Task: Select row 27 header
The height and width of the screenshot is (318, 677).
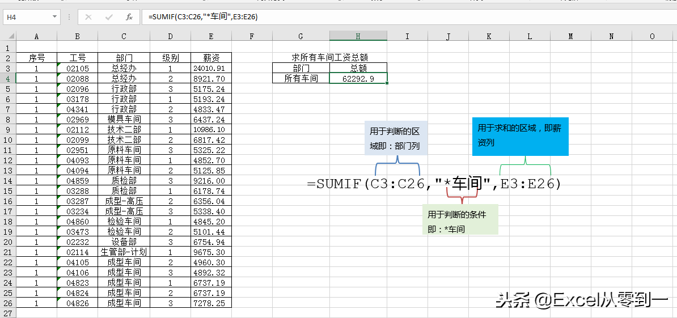Action: 8,313
